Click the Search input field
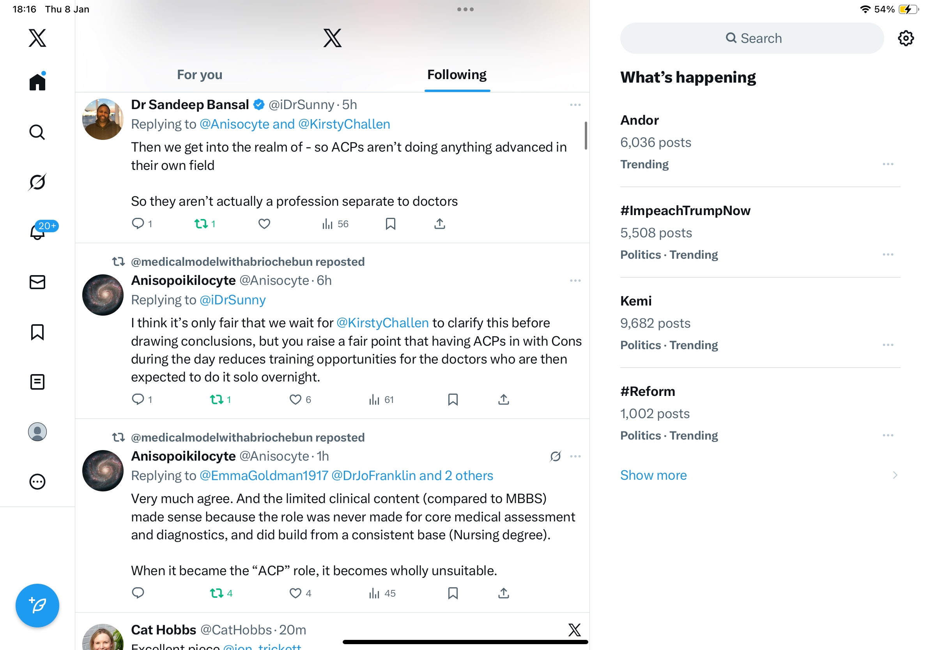This screenshot has width=931, height=650. tap(752, 38)
